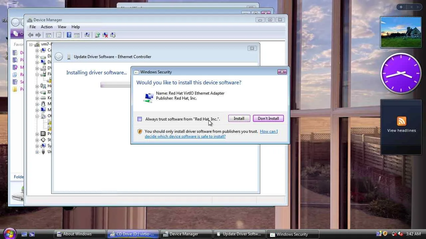426x239 pixels.
Task: Close the Update Driver Software wizard window
Action: 252,48
